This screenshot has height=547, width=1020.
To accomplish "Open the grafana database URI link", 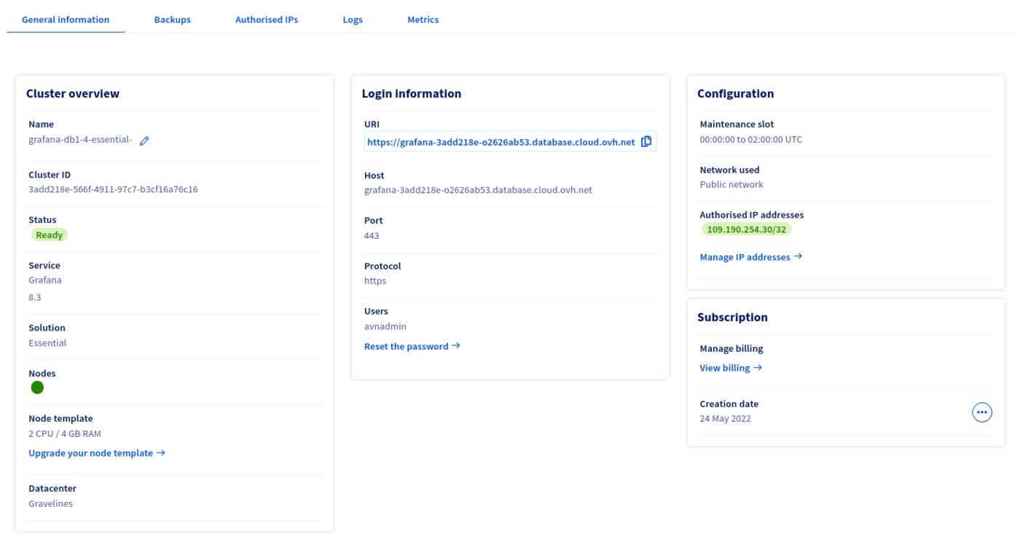I will point(500,142).
